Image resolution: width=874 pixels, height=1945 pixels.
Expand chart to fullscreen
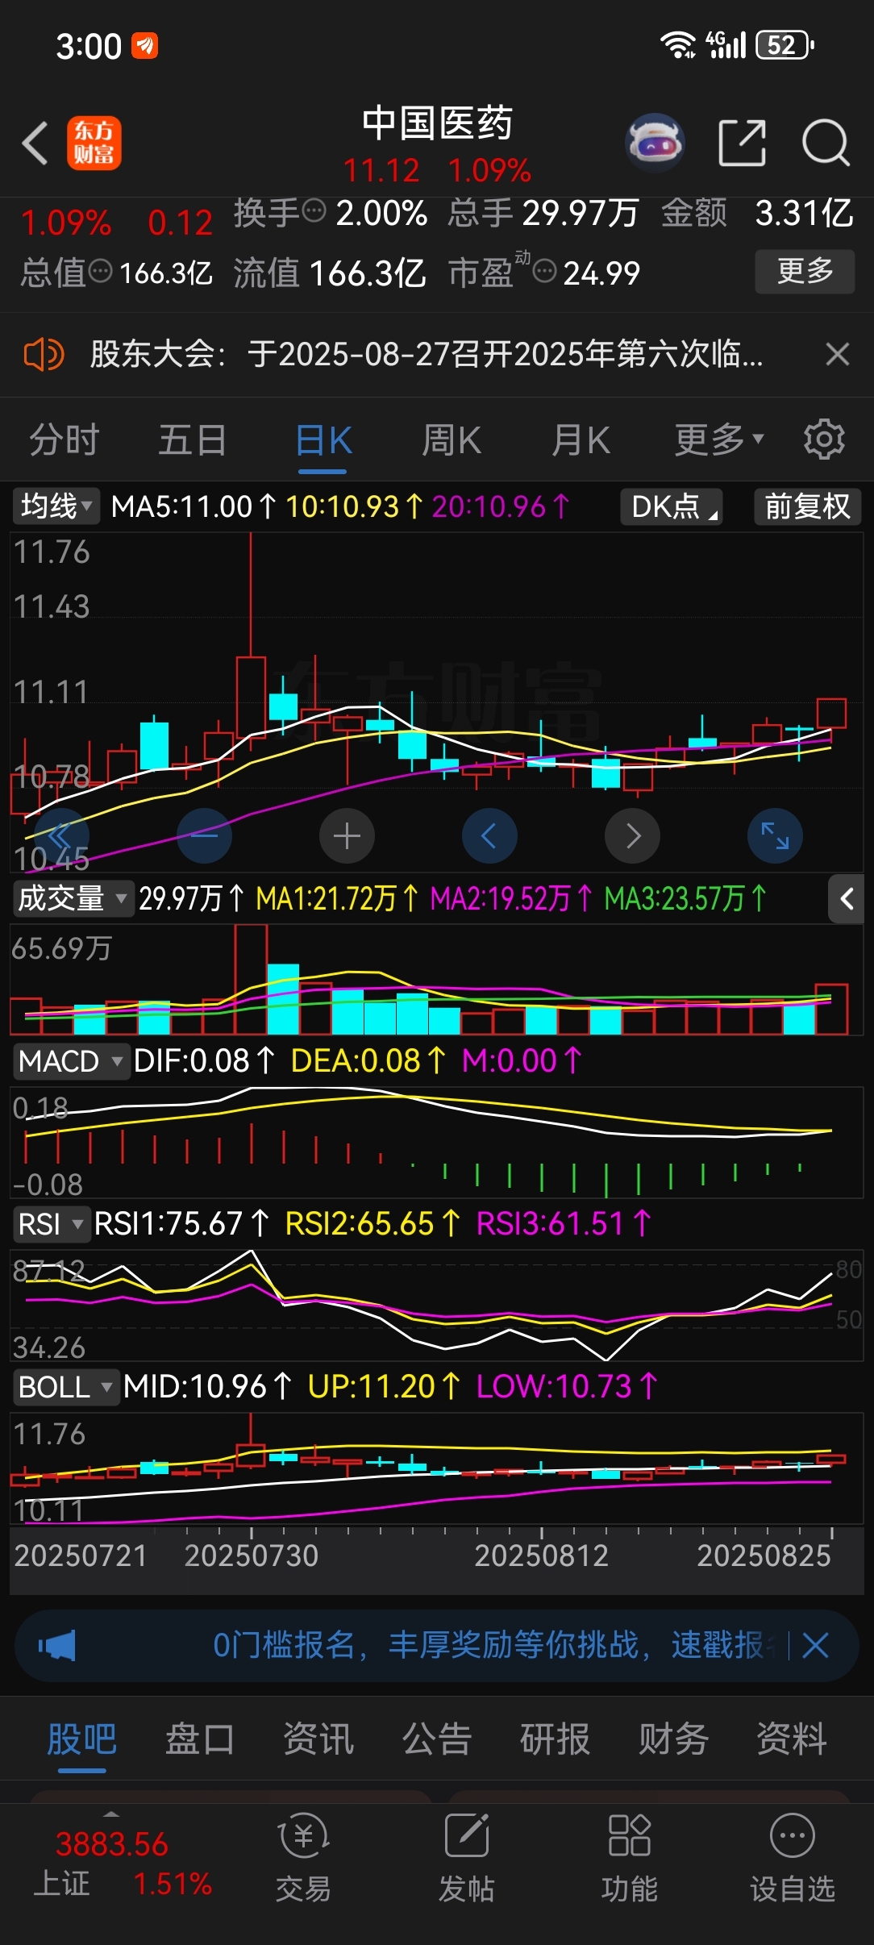pyautogui.click(x=775, y=836)
